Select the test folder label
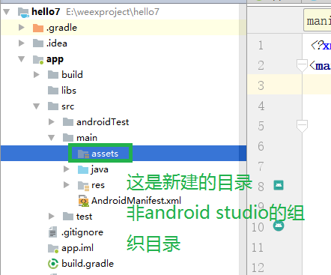Screen dimensions: 331x275 [84, 217]
